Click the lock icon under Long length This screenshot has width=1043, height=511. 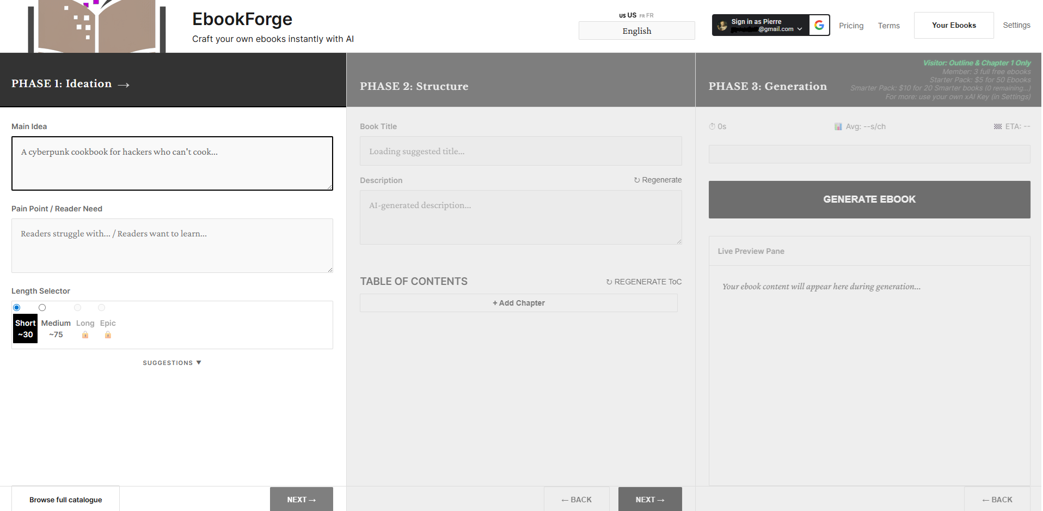click(85, 334)
